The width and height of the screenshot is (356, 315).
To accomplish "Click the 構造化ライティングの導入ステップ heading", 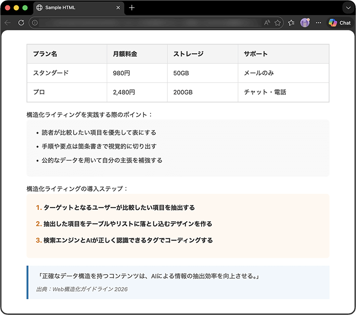I will click(x=77, y=189).
